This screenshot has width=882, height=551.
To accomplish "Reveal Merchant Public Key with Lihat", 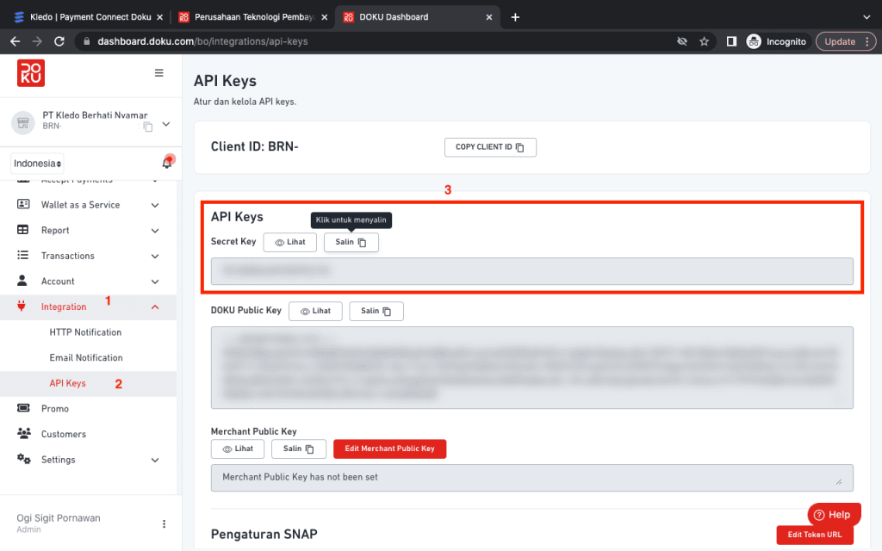I will click(x=238, y=449).
